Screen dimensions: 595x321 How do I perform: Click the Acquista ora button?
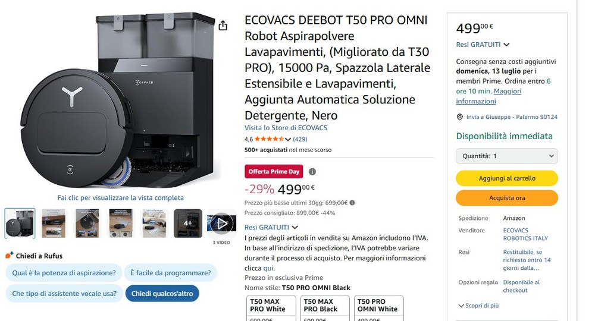coord(506,198)
